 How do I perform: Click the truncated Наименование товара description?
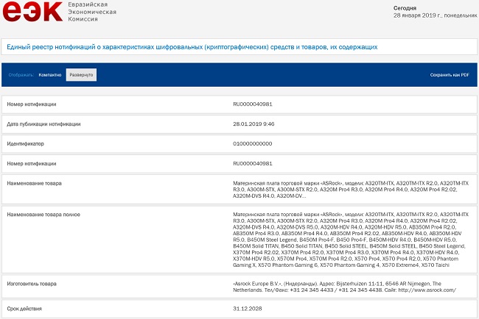point(351,190)
